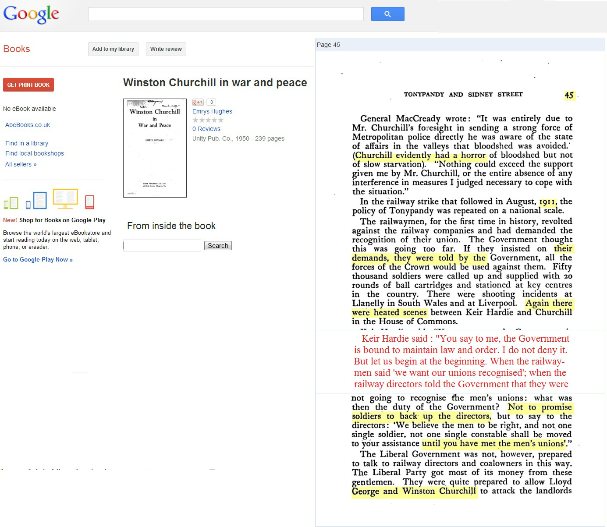Click the Shop for Books on Google Play text
607x527 pixels.
point(62,220)
